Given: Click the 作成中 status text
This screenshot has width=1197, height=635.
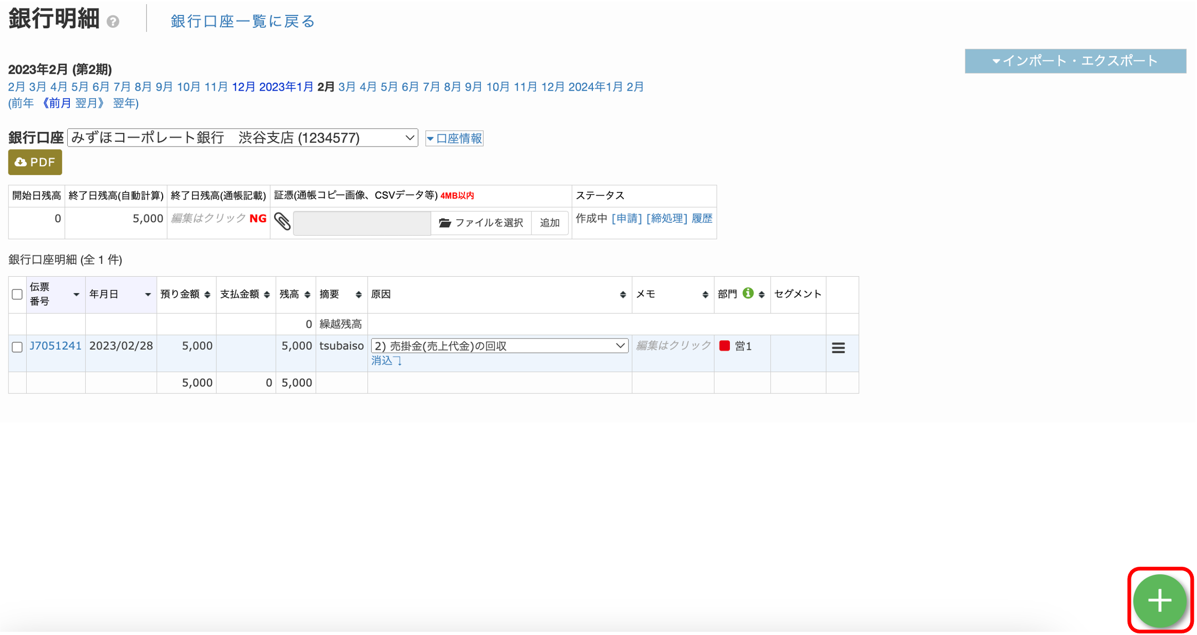Looking at the screenshot, I should [x=591, y=219].
